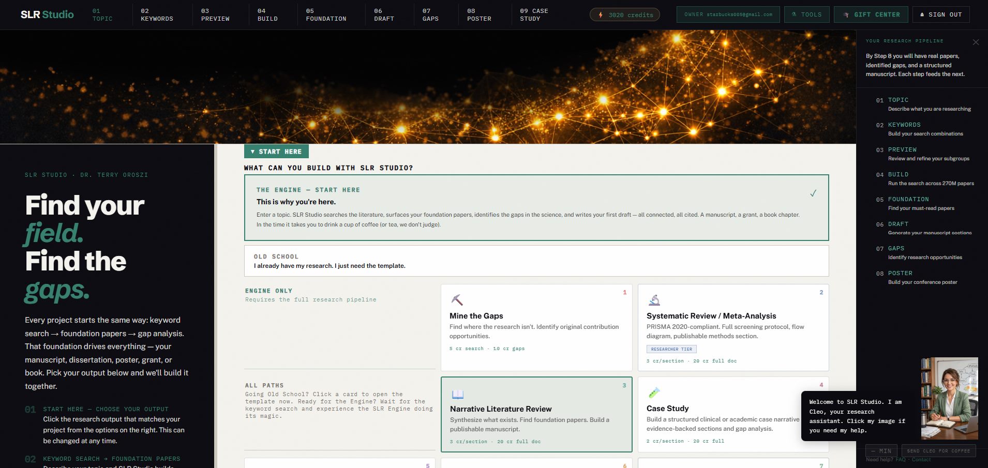The width and height of the screenshot is (988, 468).
Task: Select 01 Topic in pipeline sidebar
Action: [924, 104]
